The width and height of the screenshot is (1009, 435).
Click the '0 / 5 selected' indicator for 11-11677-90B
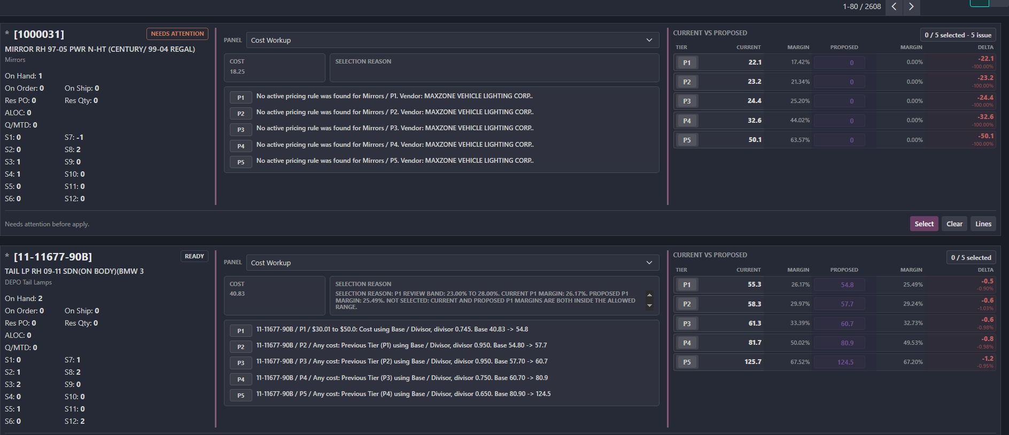coord(971,258)
